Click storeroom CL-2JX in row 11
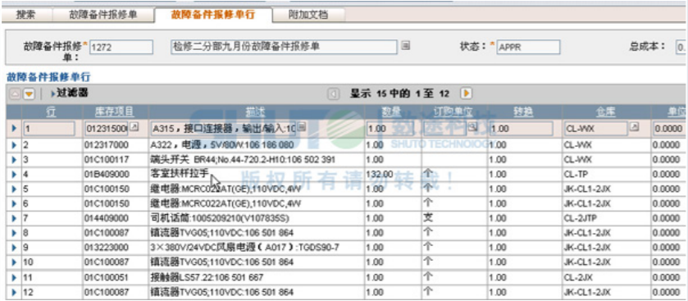Viewport: 688px width, 301px height. [578, 277]
